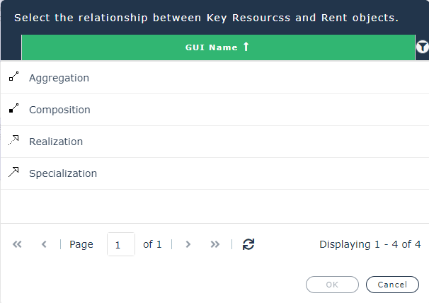Choose the Composition relationship label
The width and height of the screenshot is (429, 303).
coord(59,110)
